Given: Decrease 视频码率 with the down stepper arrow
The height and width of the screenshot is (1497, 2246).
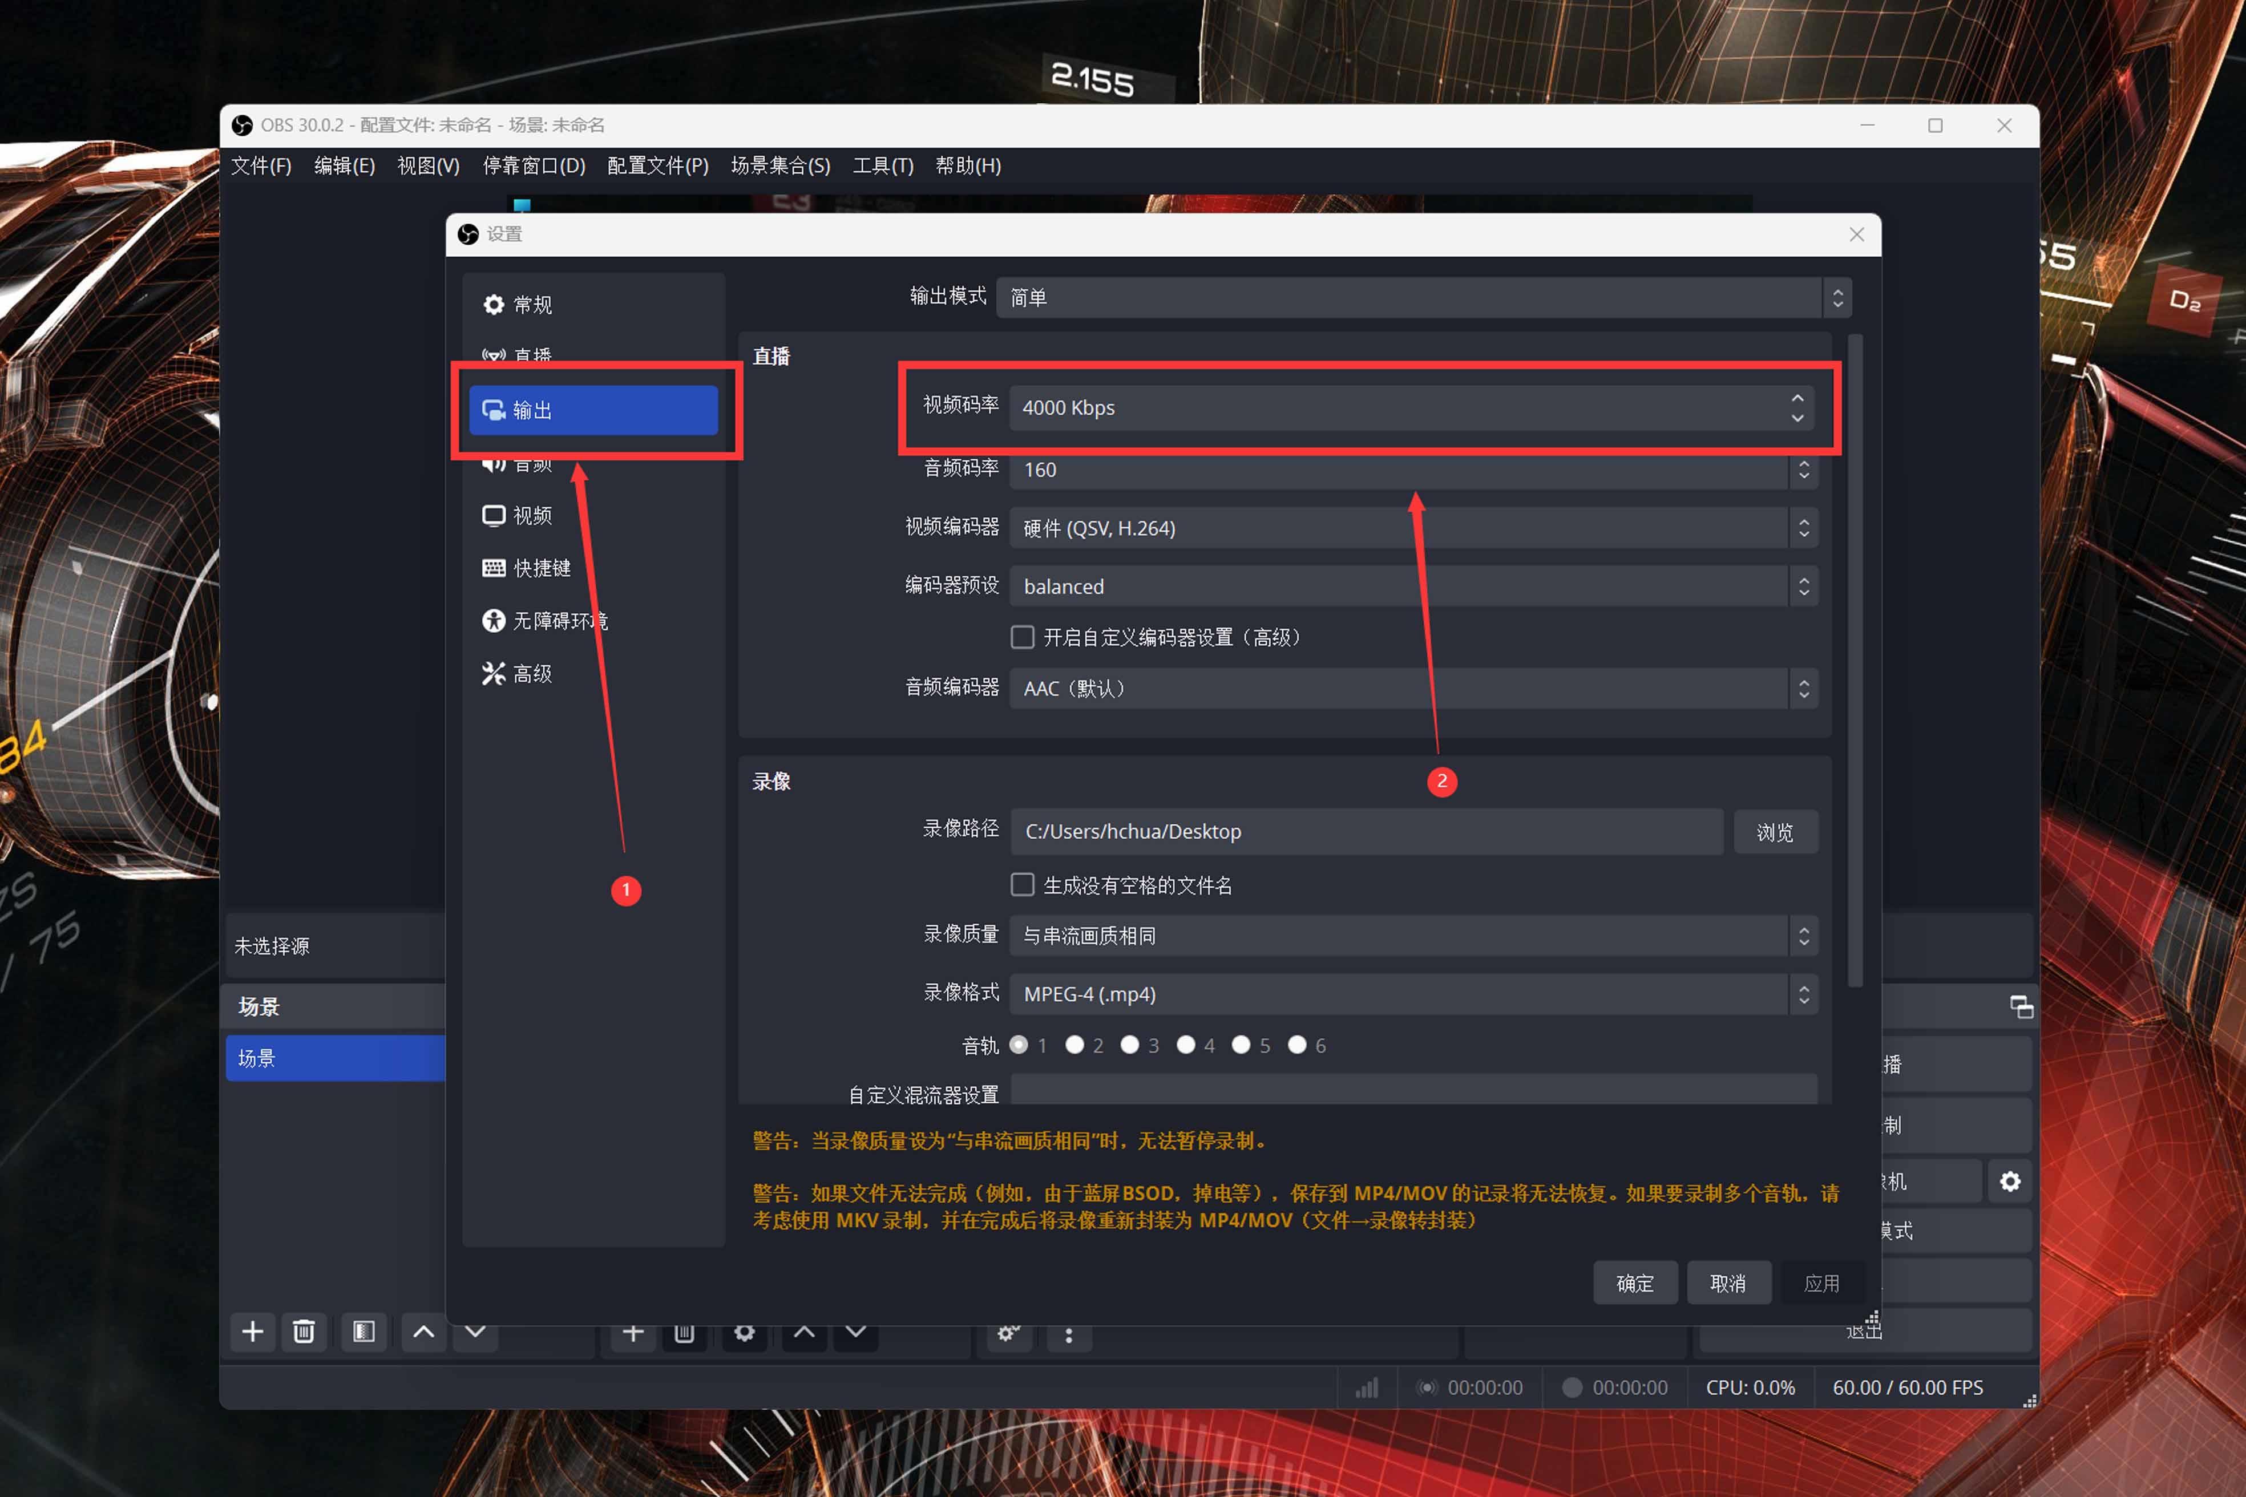Looking at the screenshot, I should pyautogui.click(x=1797, y=418).
